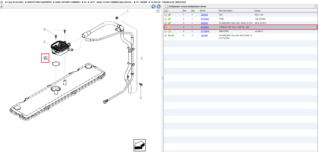Click the grey add circle on the TUBE row
The width and height of the screenshot is (318, 152).
tap(166, 19)
